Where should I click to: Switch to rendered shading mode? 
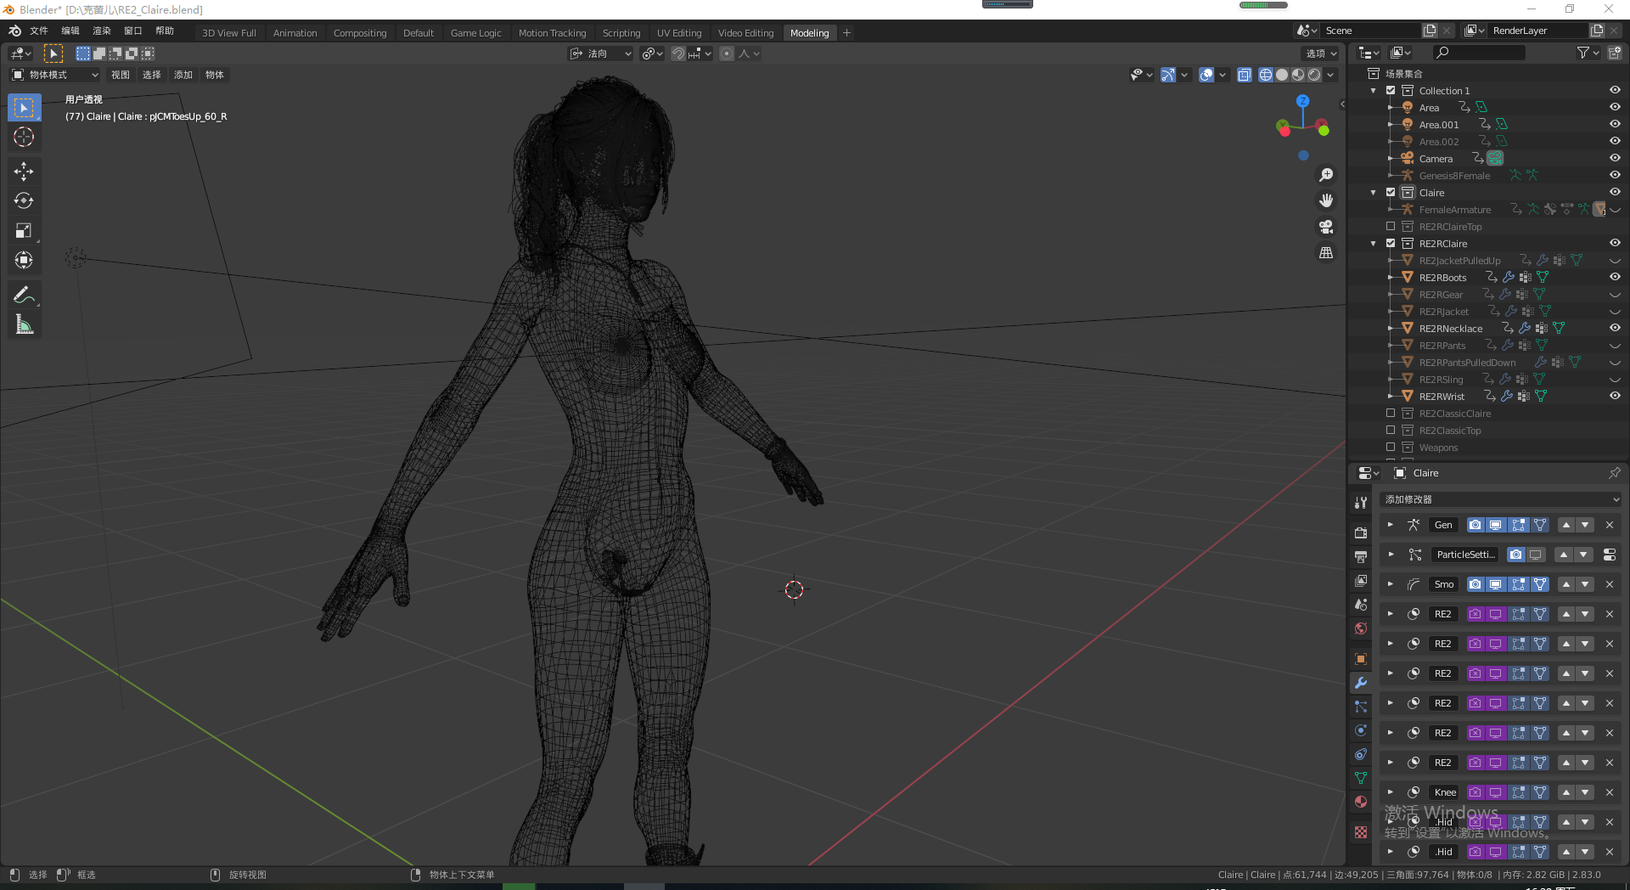pyautogui.click(x=1314, y=75)
